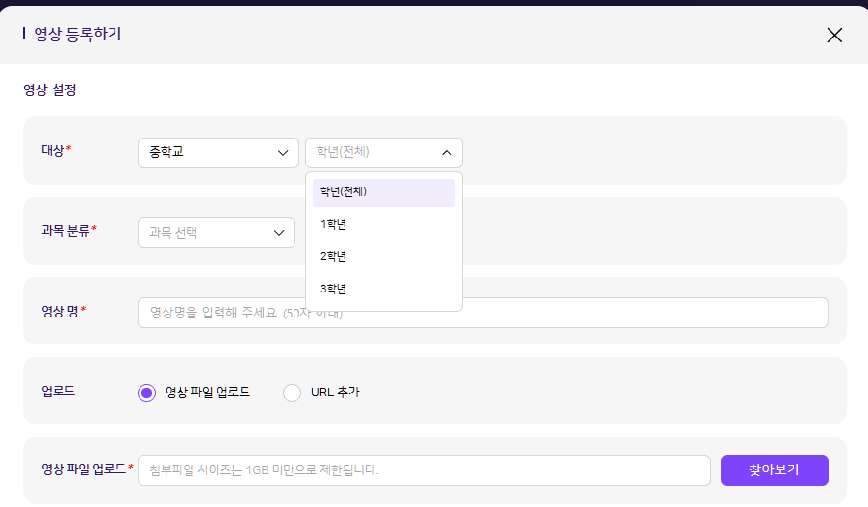Collapse the grade list using the up chevron
868x507 pixels.
pyautogui.click(x=447, y=152)
